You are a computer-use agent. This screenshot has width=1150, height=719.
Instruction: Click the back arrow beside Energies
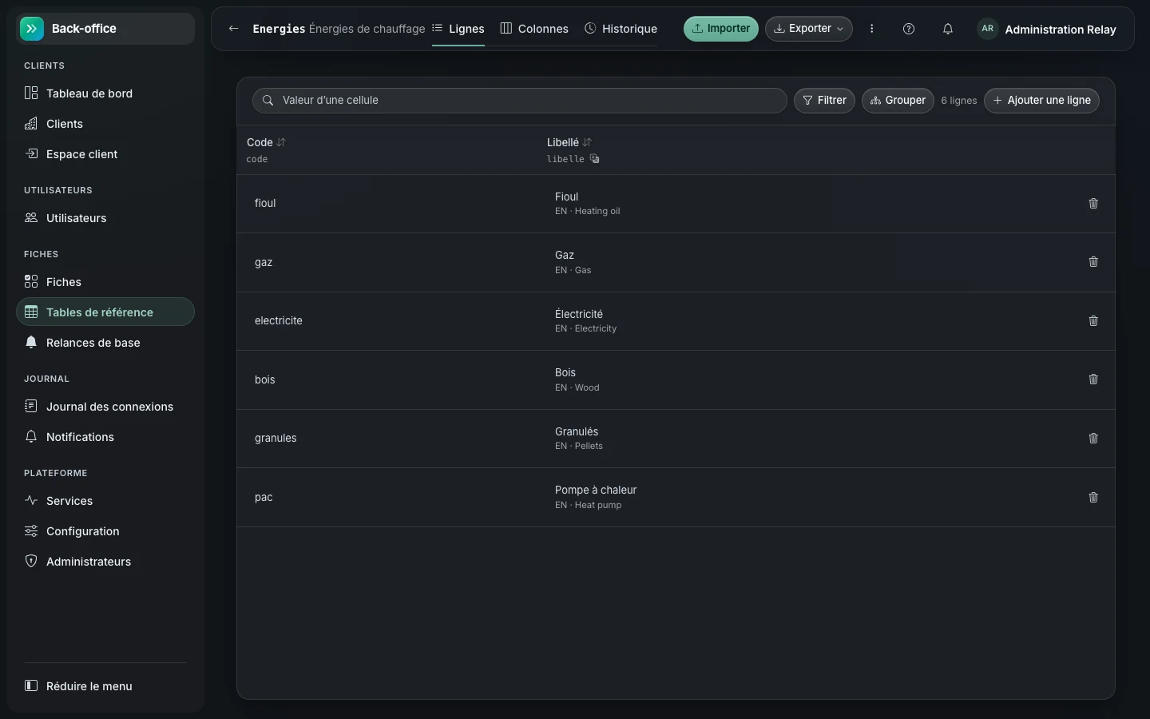click(233, 29)
